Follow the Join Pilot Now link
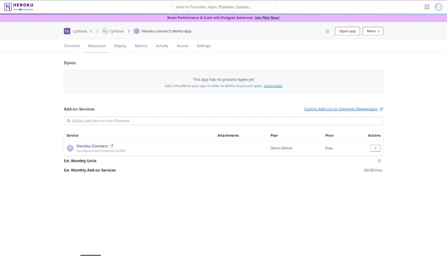Image resolution: width=447 pixels, height=256 pixels. click(267, 18)
